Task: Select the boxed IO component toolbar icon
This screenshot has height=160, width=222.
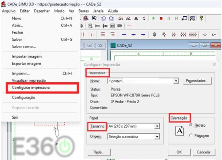Action: tap(112, 26)
